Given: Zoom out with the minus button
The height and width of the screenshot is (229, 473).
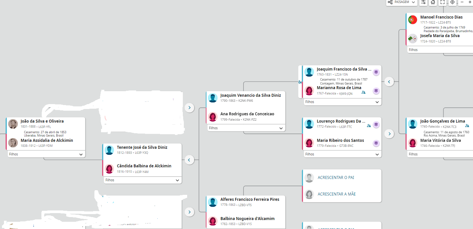Looking at the screenshot, I should (462, 2).
